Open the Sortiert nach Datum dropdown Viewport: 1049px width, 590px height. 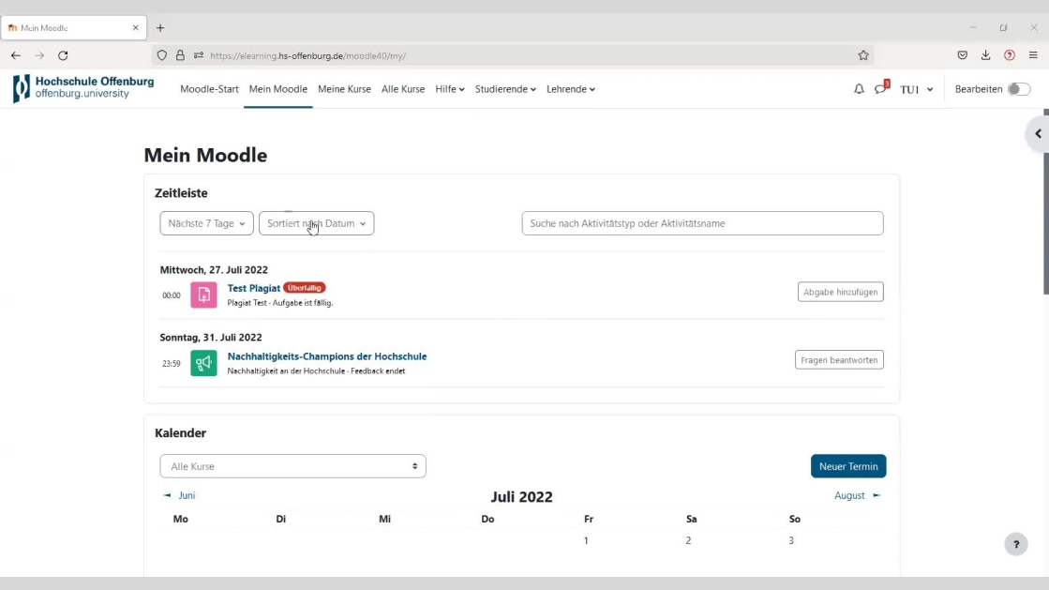316,223
